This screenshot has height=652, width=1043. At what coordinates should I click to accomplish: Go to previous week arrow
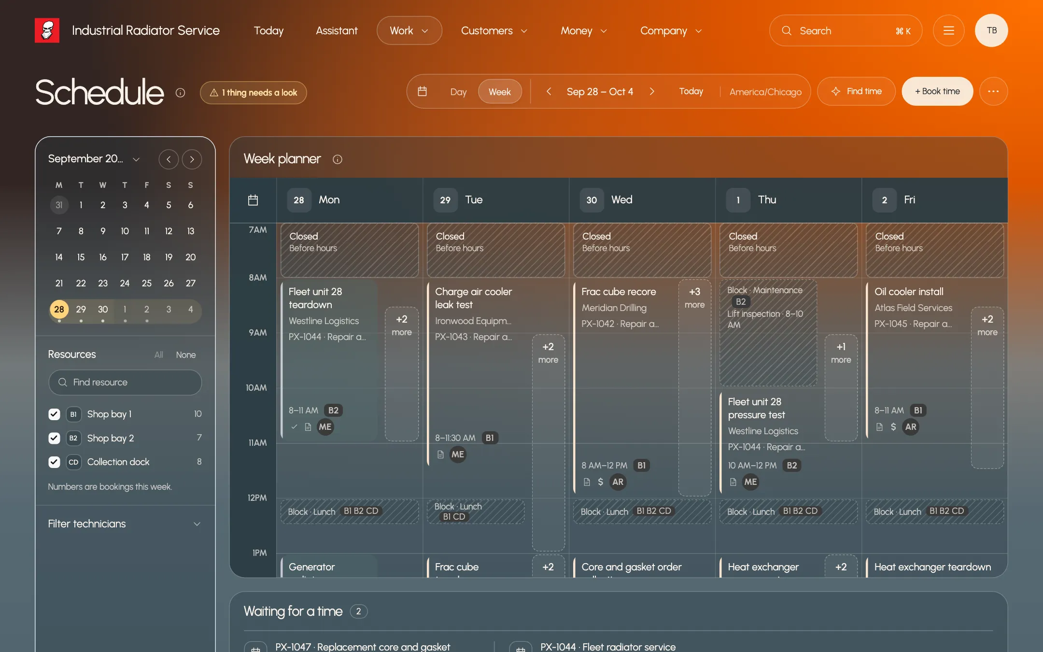(549, 91)
